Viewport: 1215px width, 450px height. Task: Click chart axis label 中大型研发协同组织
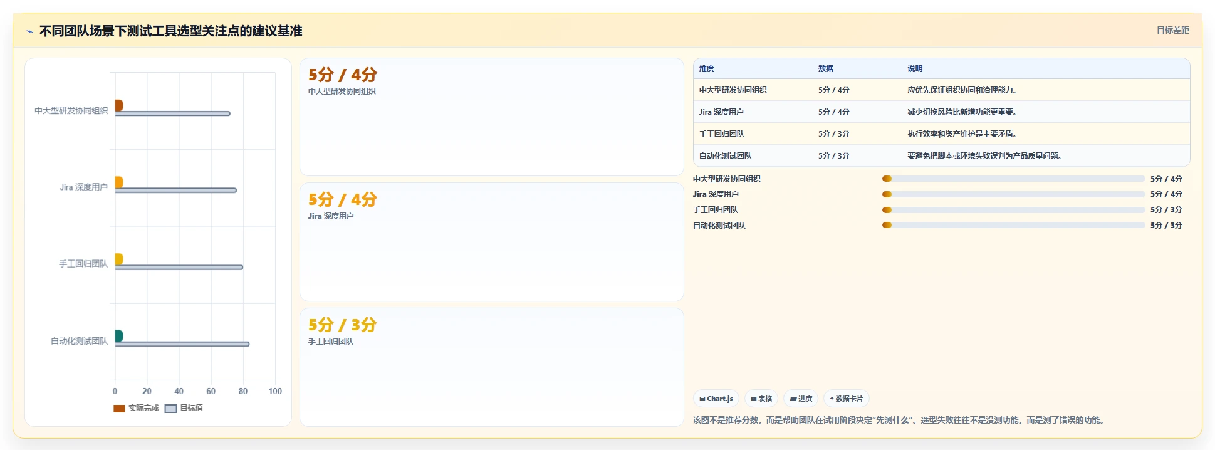point(71,110)
